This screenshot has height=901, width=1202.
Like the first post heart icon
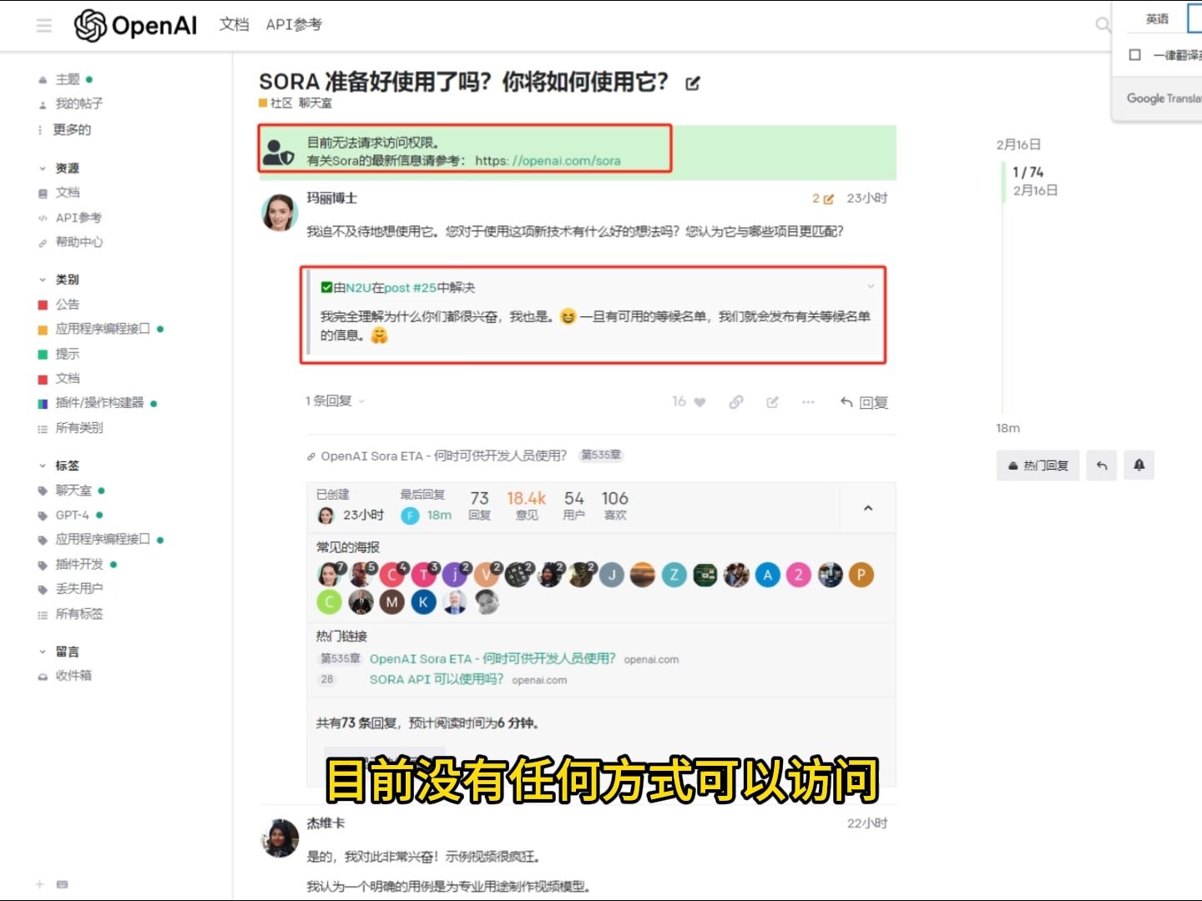(699, 402)
